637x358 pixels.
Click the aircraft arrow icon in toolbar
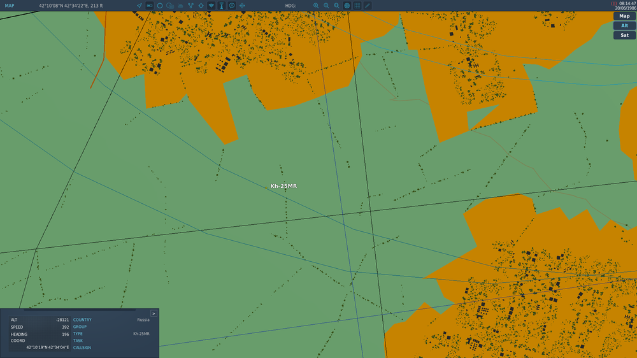tap(140, 6)
